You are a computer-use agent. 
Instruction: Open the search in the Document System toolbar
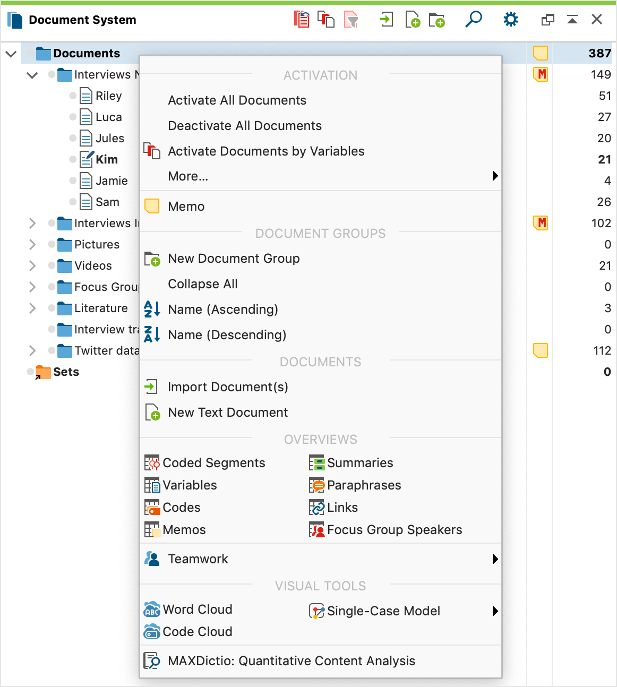tap(473, 19)
